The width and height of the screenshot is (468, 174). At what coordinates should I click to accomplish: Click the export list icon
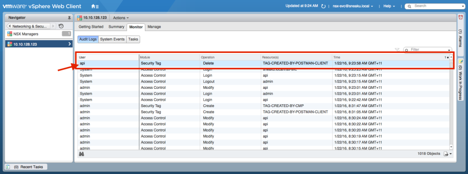[446, 154]
